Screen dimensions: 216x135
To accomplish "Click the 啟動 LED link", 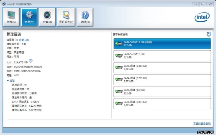I will point(24,40).
